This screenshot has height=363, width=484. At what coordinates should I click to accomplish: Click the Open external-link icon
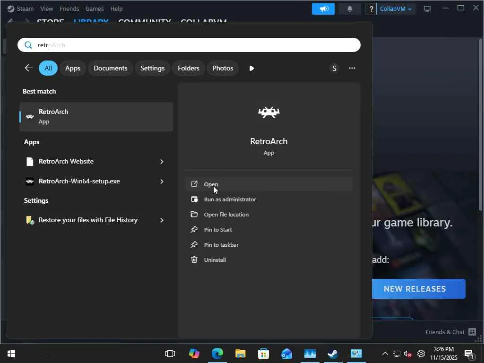(194, 184)
